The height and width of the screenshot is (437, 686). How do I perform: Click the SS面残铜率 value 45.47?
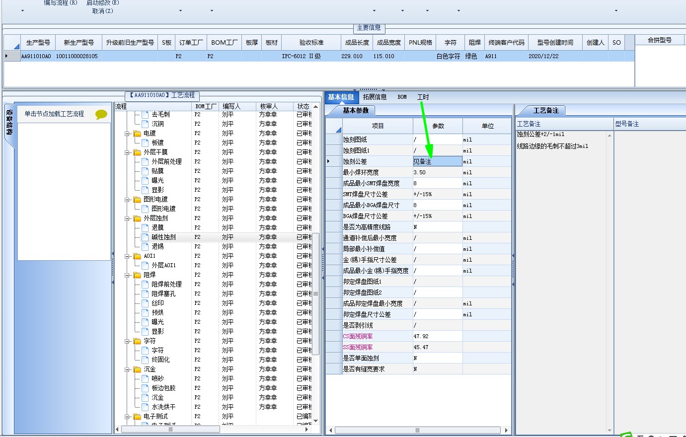tap(438, 347)
